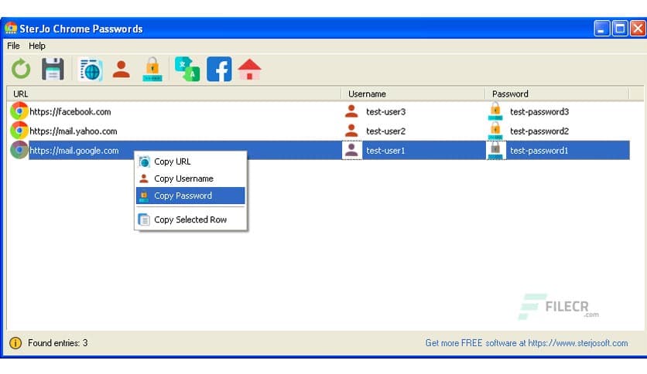Click user icon next to test-user2
Image resolution: width=647 pixels, height=374 pixels.
click(x=351, y=131)
